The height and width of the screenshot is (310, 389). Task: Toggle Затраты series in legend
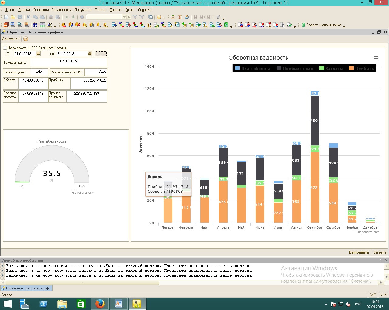(x=331, y=68)
